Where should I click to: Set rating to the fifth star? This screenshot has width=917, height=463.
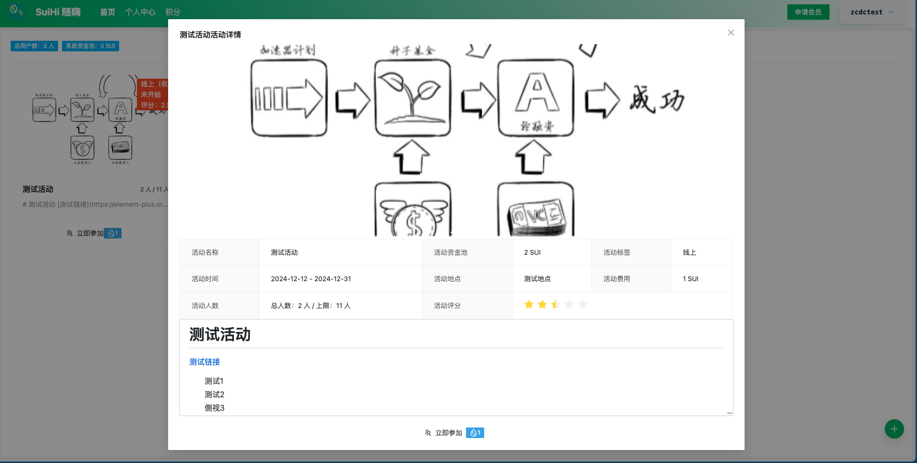583,305
